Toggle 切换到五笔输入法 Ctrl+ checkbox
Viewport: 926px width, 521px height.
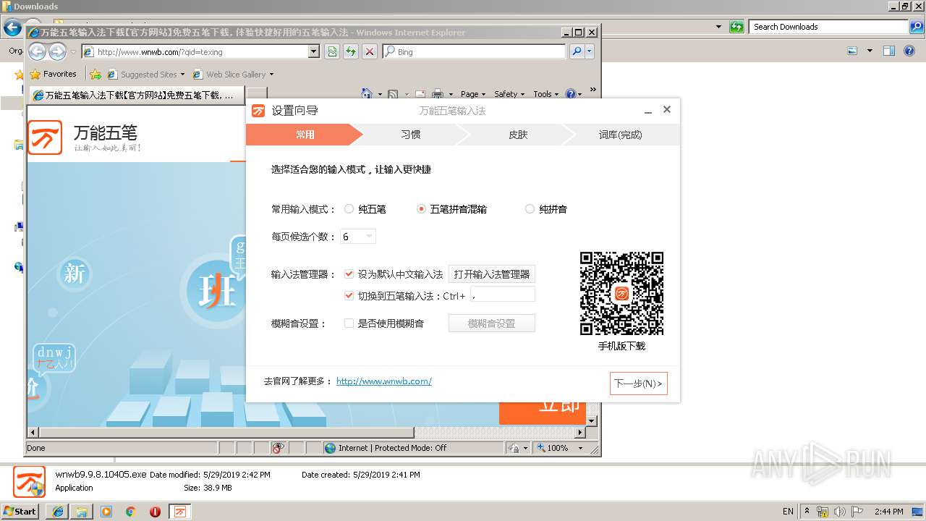(x=349, y=295)
